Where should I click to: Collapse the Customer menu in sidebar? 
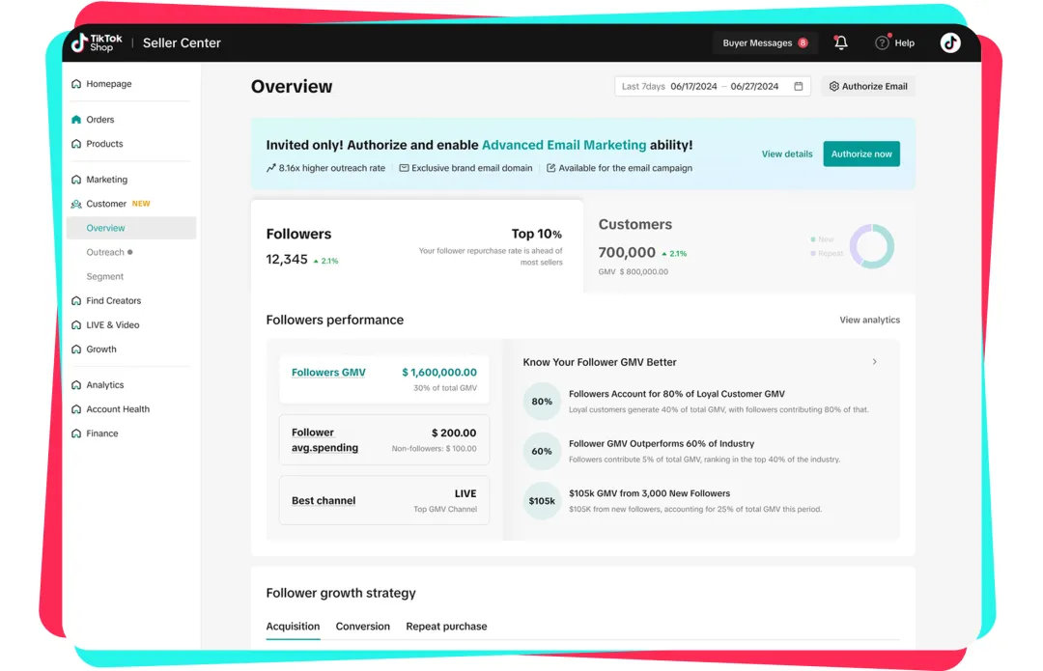pos(106,204)
